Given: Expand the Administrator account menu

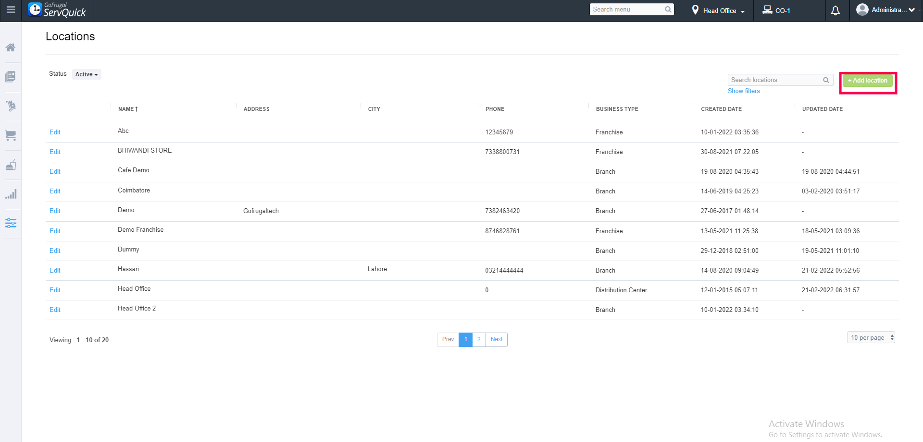Looking at the screenshot, I should point(911,10).
